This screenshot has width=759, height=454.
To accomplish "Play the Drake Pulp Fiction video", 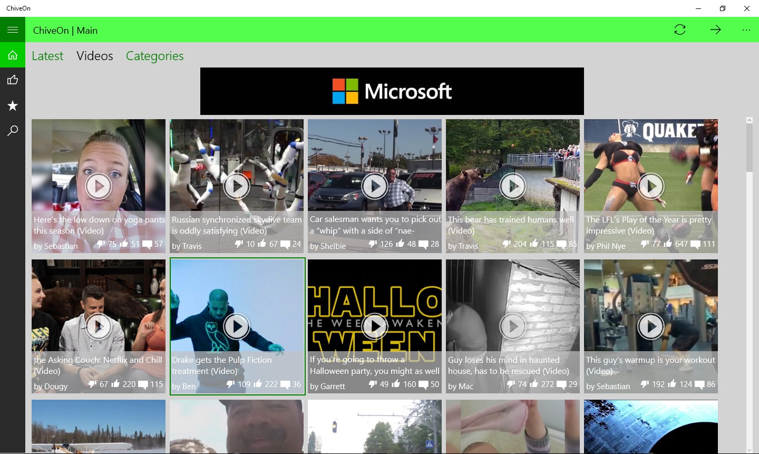I will click(237, 326).
